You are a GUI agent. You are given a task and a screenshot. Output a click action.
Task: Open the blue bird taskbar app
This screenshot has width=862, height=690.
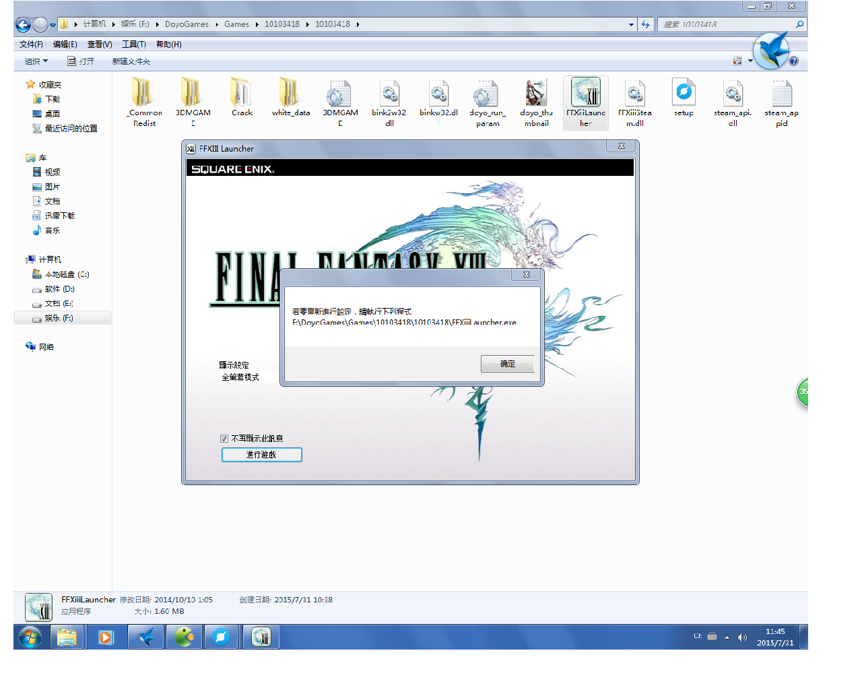click(145, 637)
